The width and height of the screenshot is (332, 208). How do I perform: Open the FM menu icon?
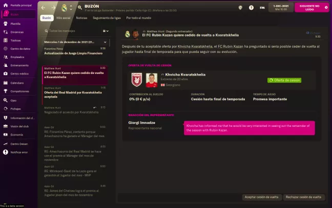pyautogui.click(x=262, y=8)
